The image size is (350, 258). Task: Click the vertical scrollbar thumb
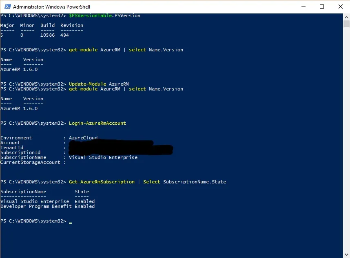click(x=346, y=24)
